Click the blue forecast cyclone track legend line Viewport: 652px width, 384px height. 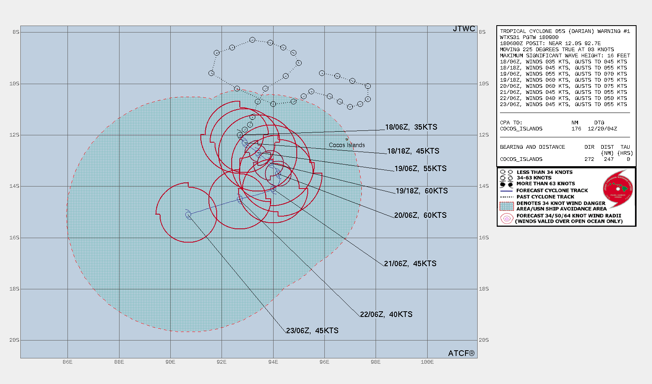506,191
